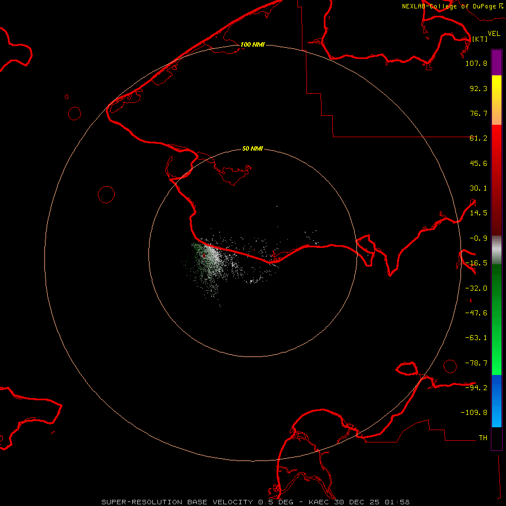Click the -32.0 scale value

(x=476, y=288)
